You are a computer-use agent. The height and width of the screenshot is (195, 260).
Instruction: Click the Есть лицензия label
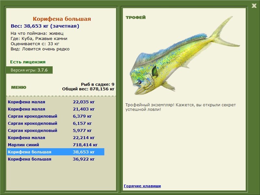[x=28, y=62]
